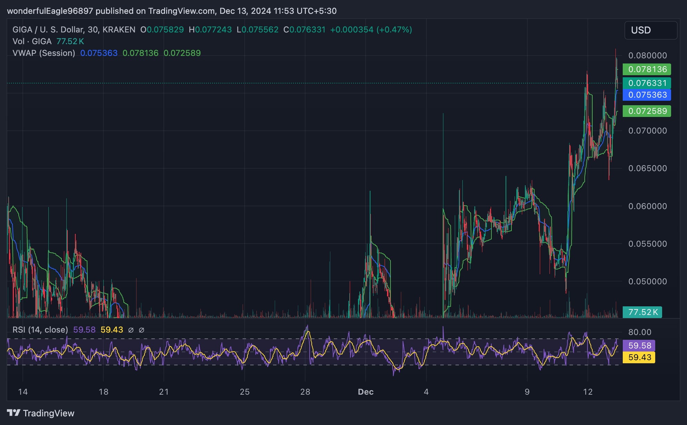Select the Vol · GIGA indicator label
Image resolution: width=687 pixels, height=425 pixels.
[32, 41]
